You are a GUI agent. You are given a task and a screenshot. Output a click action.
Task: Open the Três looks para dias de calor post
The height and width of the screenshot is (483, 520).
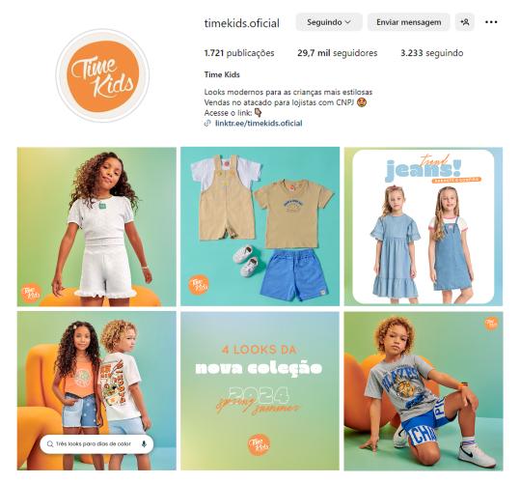96,390
